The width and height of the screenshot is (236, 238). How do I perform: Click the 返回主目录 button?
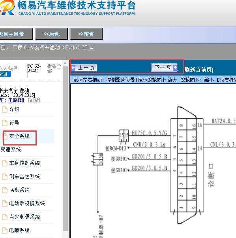(x=16, y=34)
